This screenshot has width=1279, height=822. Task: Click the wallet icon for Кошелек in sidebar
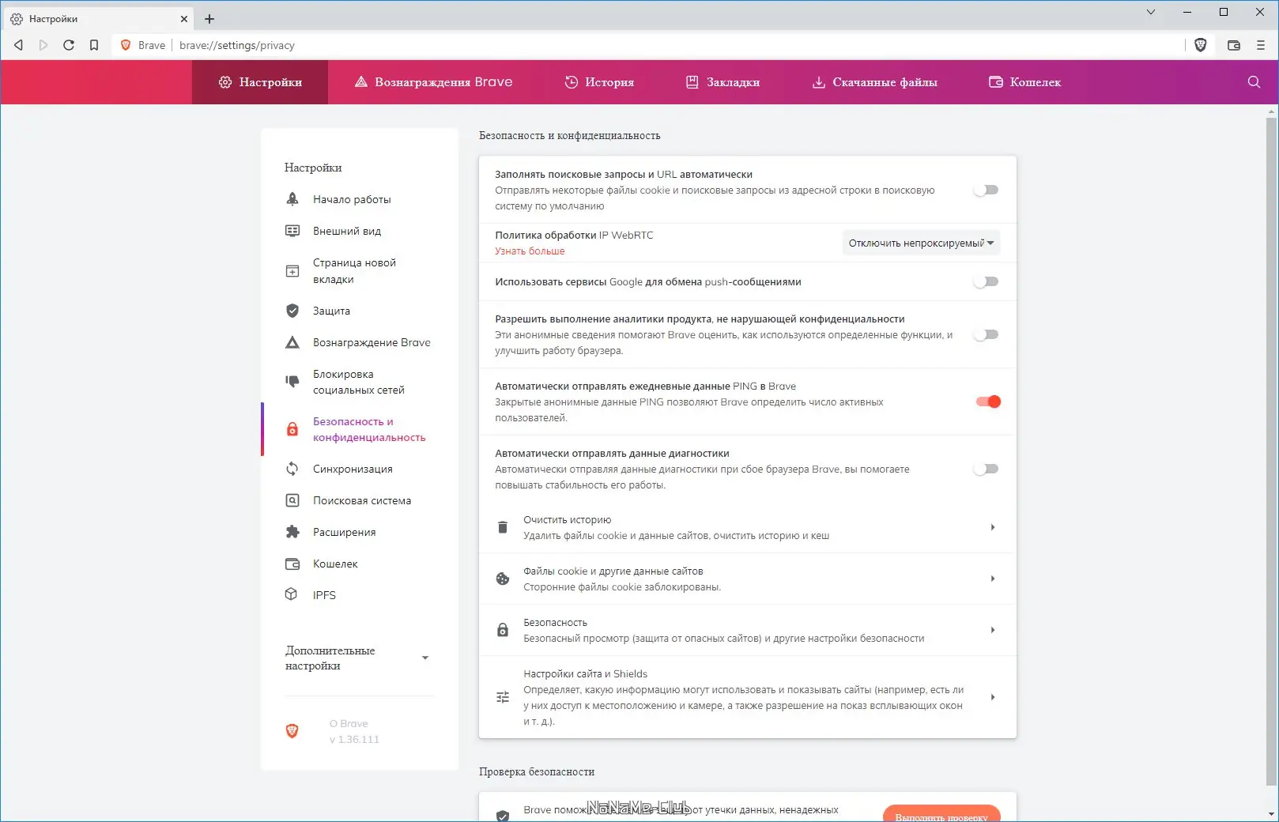pos(292,564)
